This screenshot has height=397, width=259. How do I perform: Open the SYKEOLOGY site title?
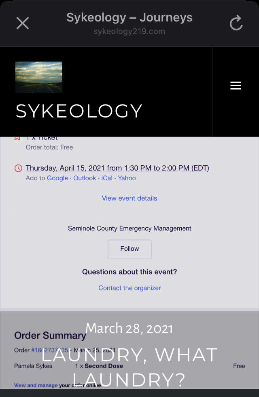79,111
